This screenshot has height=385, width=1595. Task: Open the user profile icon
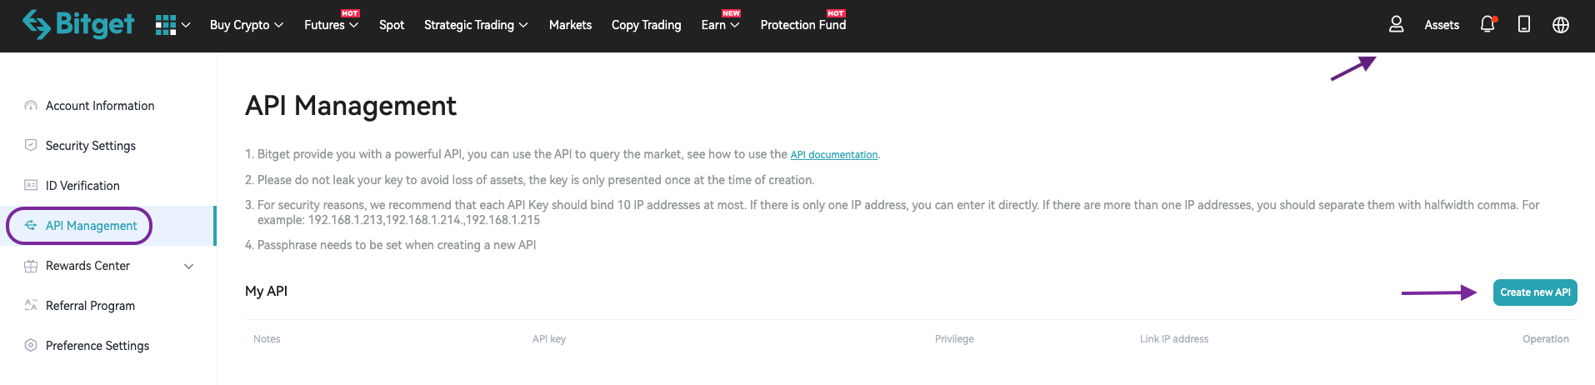[1397, 25]
